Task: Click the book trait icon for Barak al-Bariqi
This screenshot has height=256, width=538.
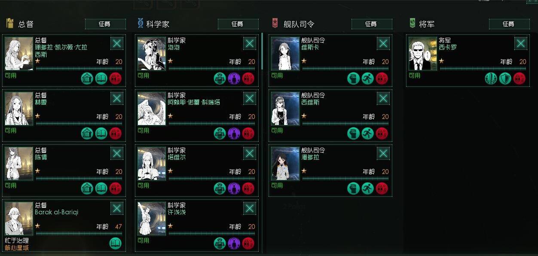Action: [115, 243]
